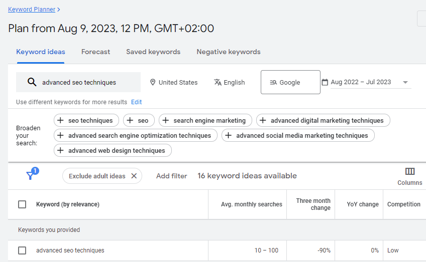The width and height of the screenshot is (426, 262).
Task: Expand the date range dropdown arrow
Action: [x=405, y=82]
